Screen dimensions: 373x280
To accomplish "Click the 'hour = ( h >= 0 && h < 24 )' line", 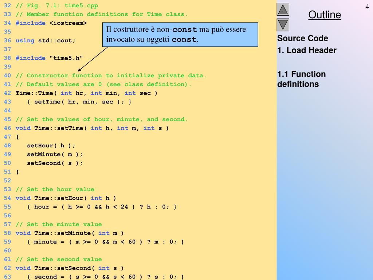I will click(102, 207).
